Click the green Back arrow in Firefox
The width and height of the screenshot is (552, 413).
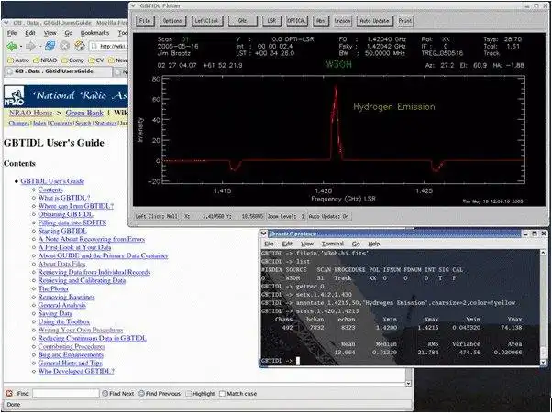[12, 46]
